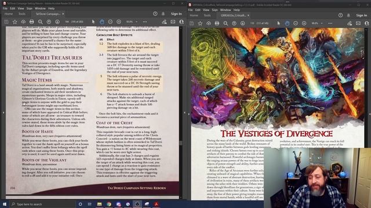Select the arrow Selection tool in left window

click(93, 22)
